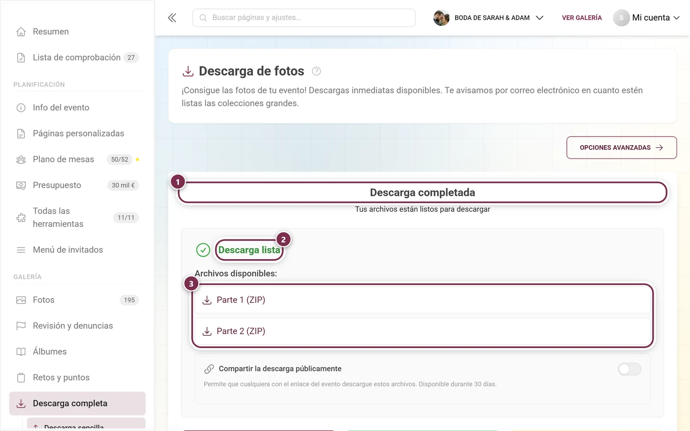
Task: Click the Descarga completada heading
Action: point(423,193)
